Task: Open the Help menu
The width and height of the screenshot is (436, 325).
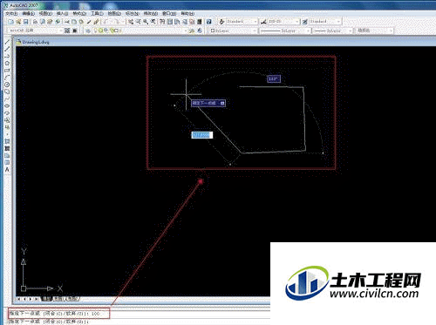Action: [x=187, y=14]
